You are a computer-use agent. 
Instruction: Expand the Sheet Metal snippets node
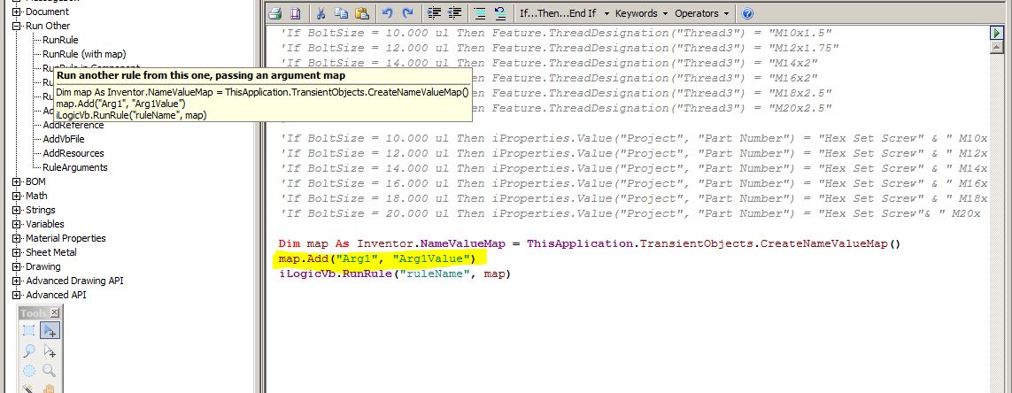[17, 252]
